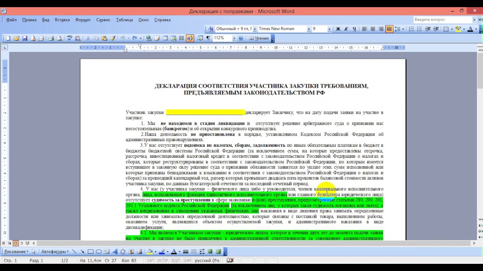This screenshot has height=271, width=483.
Task: Toggle Bold (Ж) formatting
Action: [x=338, y=29]
